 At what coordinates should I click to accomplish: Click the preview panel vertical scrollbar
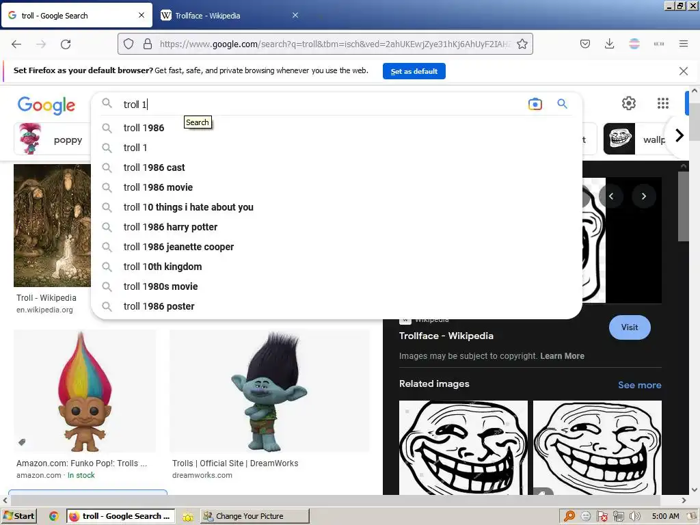pyautogui.click(x=683, y=205)
